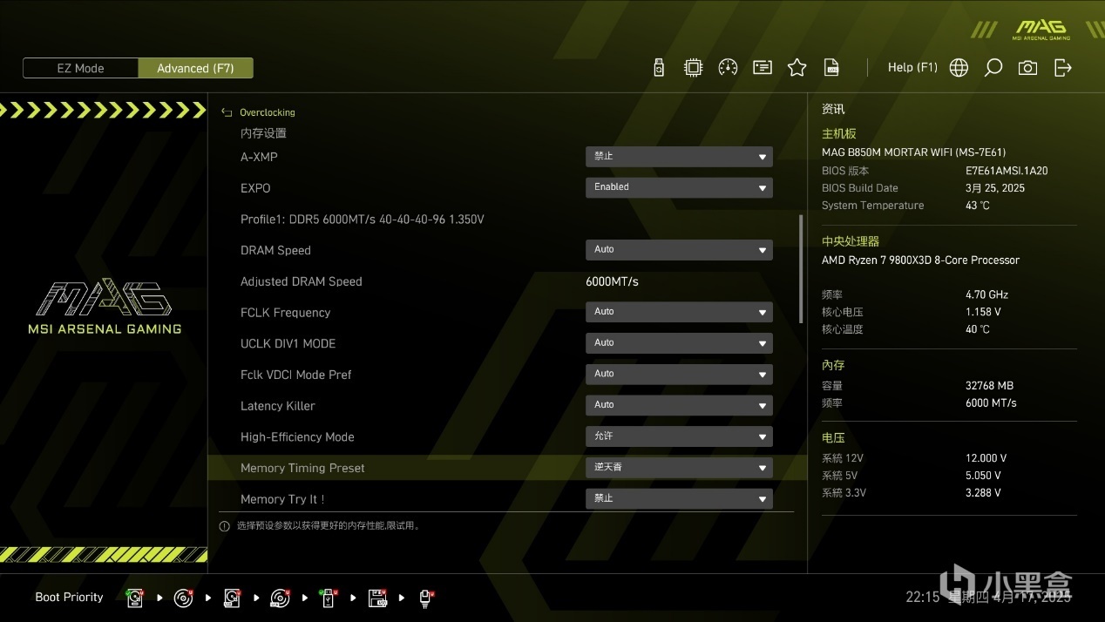The height and width of the screenshot is (622, 1105).
Task: Open the EXPO Enabled dropdown
Action: pyautogui.click(x=679, y=187)
